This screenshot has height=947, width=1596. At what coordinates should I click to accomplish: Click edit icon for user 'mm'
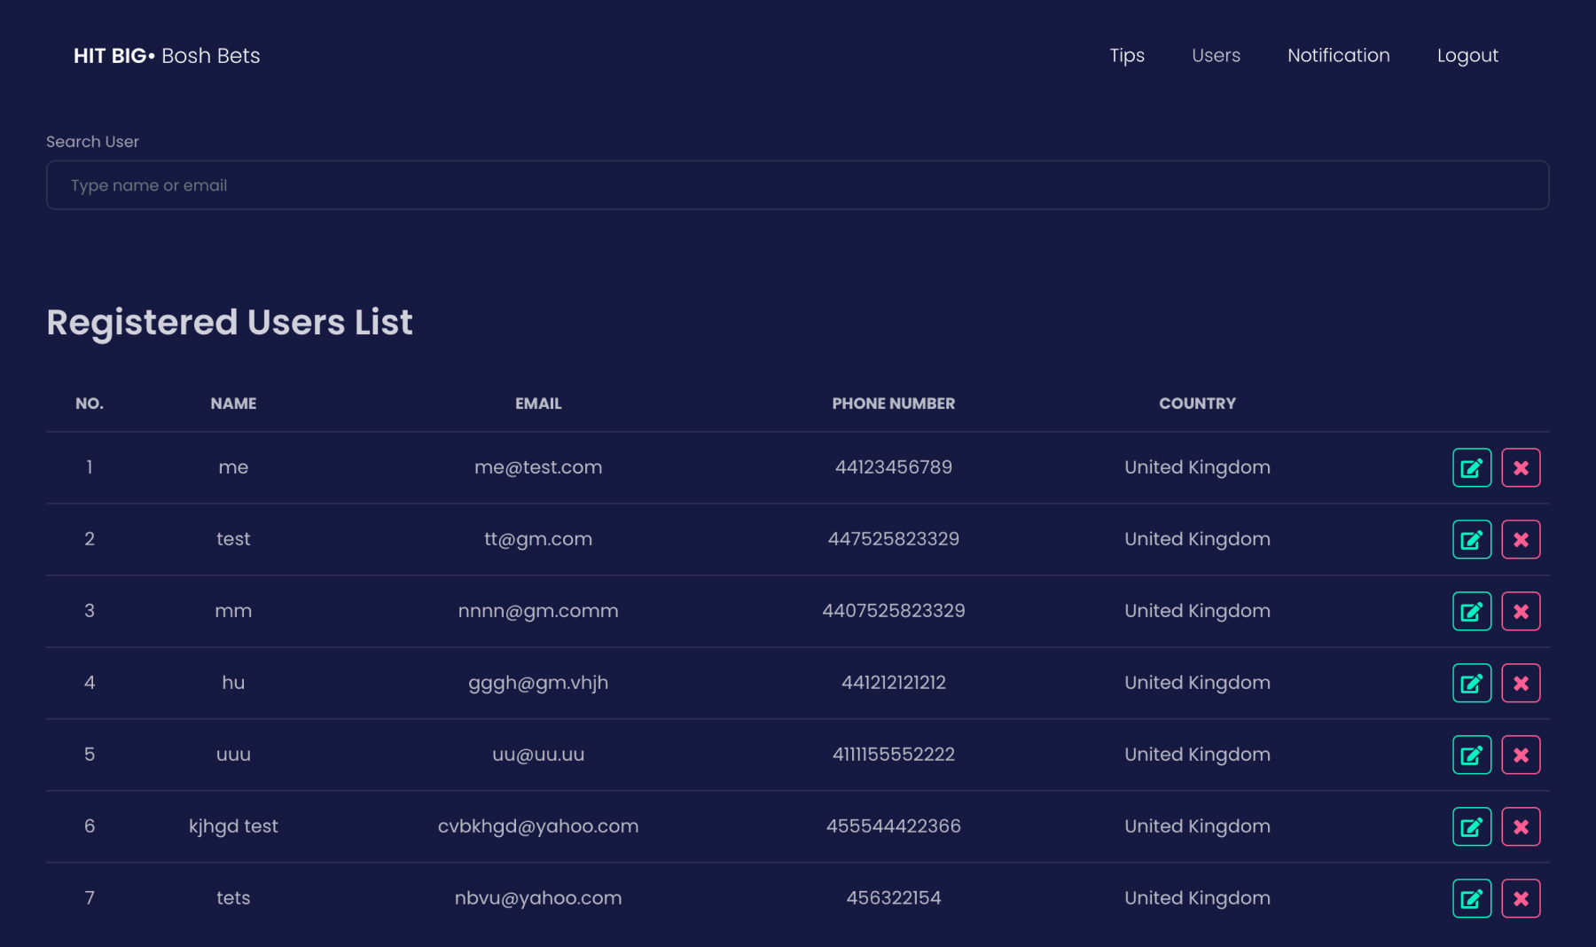[x=1471, y=612]
